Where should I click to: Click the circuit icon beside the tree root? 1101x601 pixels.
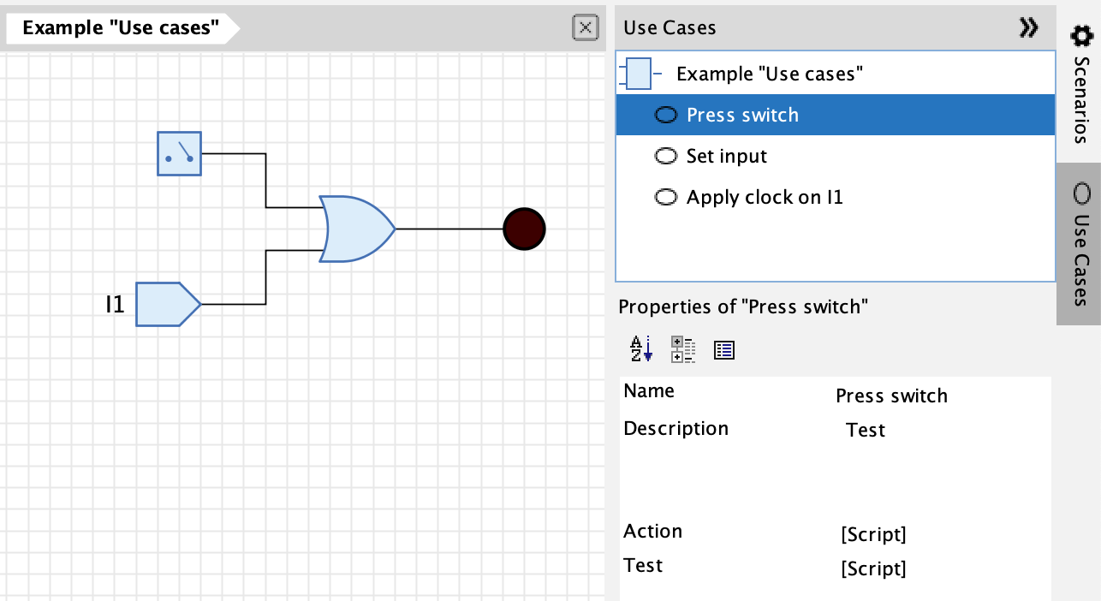(x=638, y=74)
